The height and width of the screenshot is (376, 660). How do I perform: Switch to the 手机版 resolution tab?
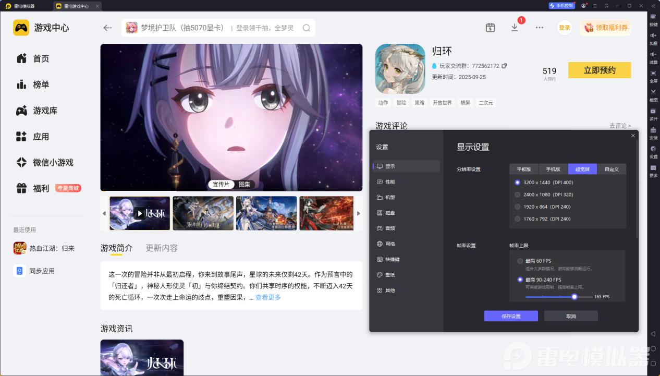point(553,169)
